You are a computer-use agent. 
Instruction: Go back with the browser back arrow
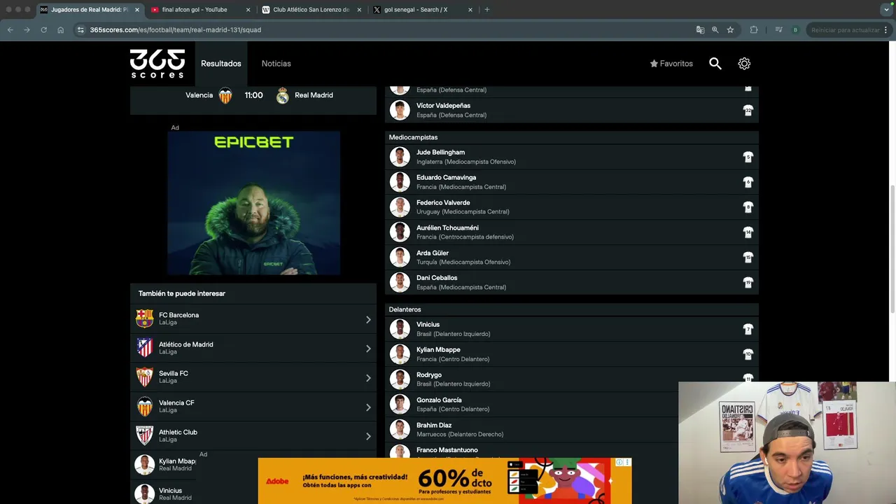tap(10, 30)
